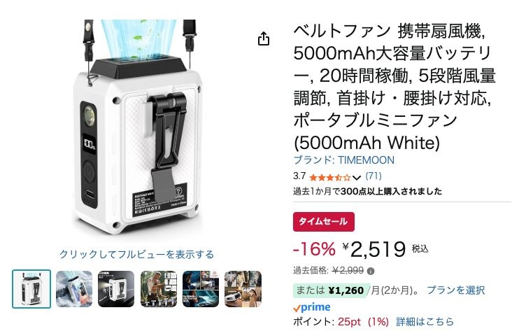Click the info icon next to past price
Image resolution: width=512 pixels, height=331 pixels.
[371, 272]
